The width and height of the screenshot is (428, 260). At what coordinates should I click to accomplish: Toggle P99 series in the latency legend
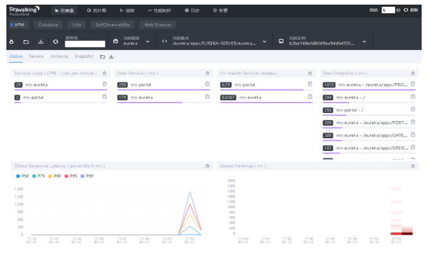(87, 176)
